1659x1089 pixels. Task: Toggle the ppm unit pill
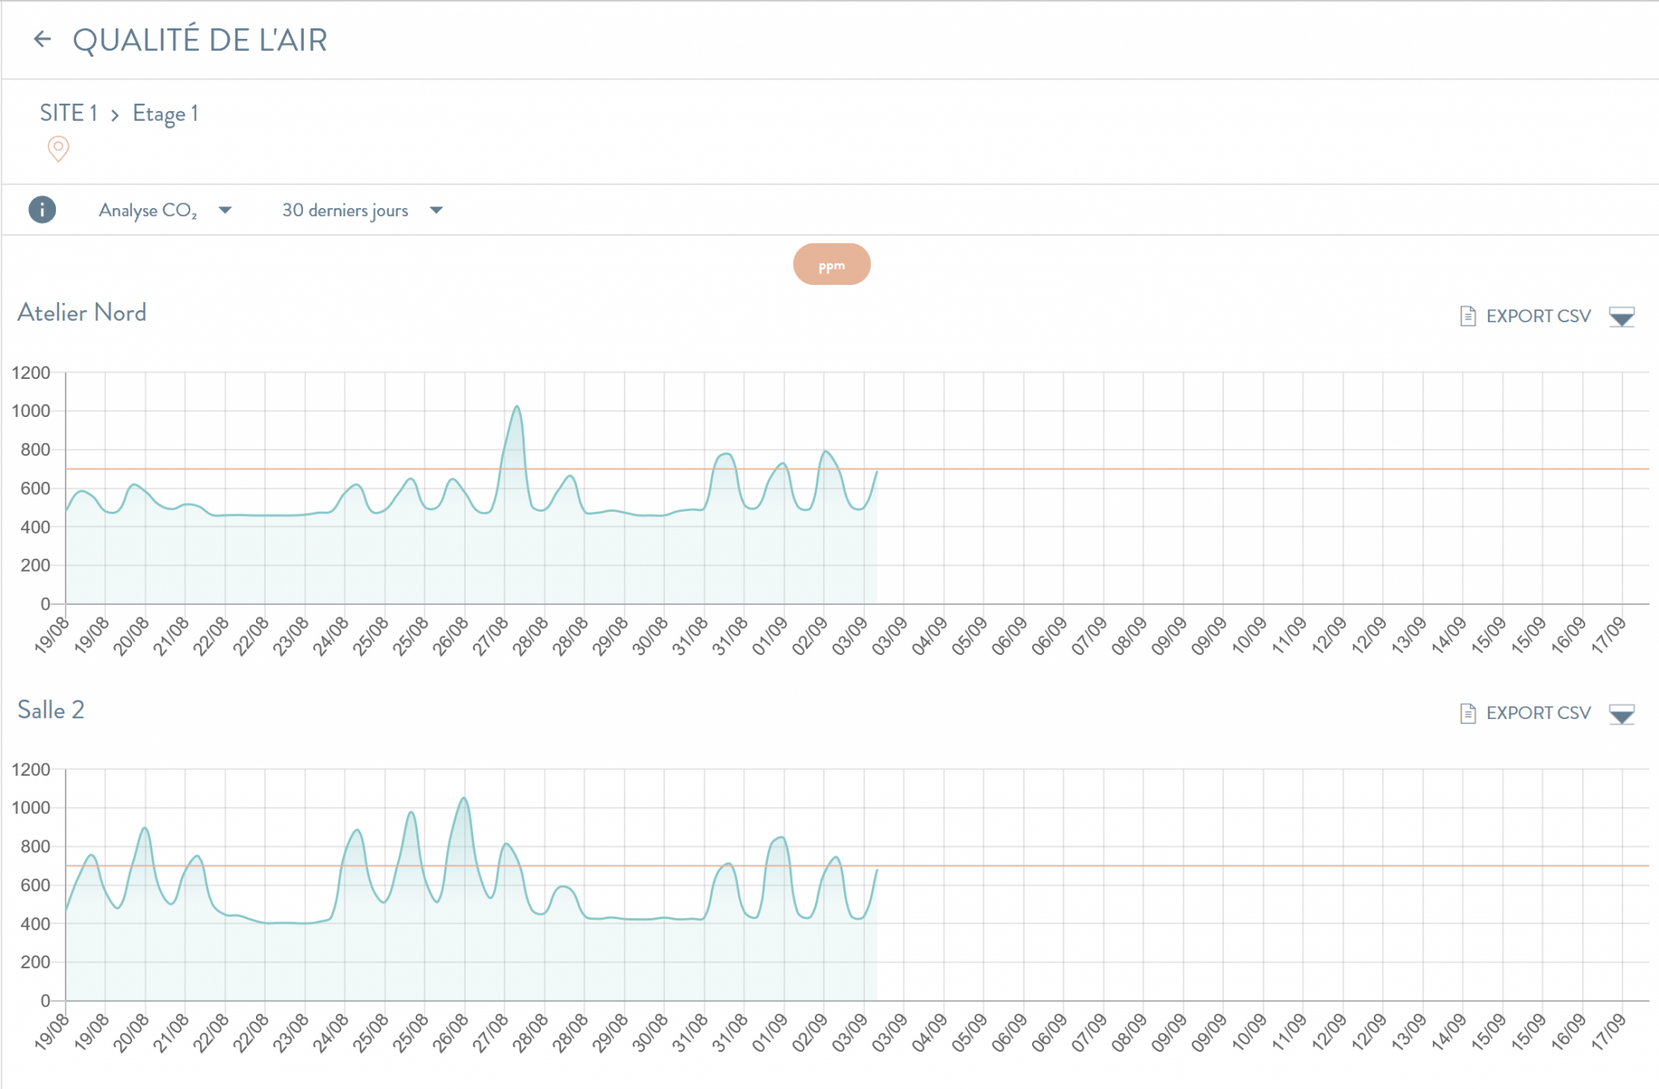(x=831, y=265)
